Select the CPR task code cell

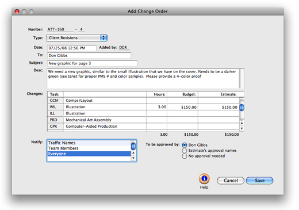point(55,127)
